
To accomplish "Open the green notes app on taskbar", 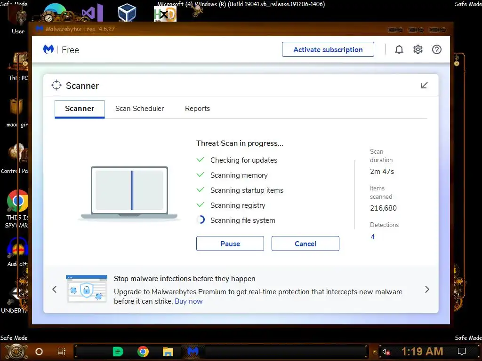I will [118, 352].
